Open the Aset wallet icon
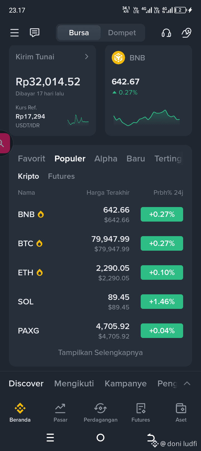 [181, 408]
